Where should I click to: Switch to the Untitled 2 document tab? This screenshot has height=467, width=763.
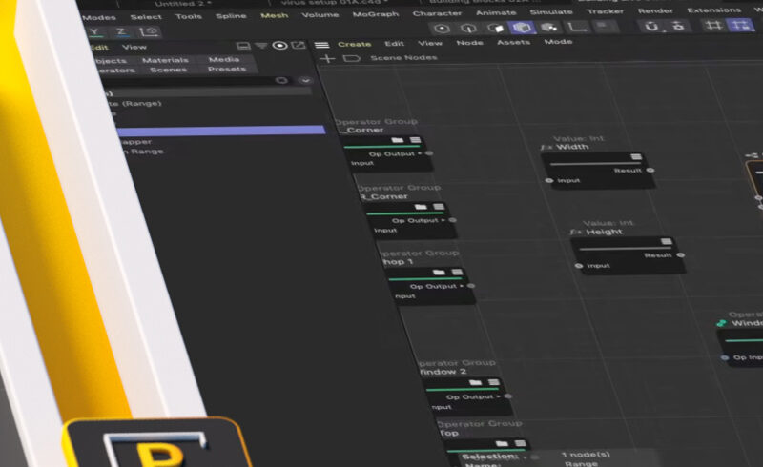point(182,4)
